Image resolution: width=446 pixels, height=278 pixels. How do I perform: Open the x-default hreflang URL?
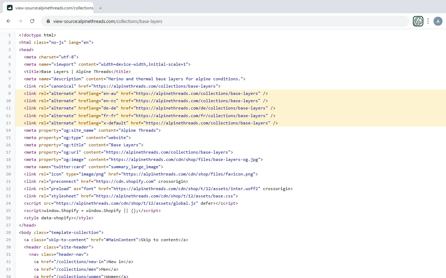pyautogui.click(x=207, y=123)
